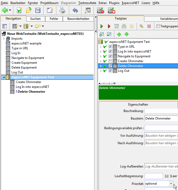Move test step up with green arrow
The image size is (178, 190).
click(119, 34)
